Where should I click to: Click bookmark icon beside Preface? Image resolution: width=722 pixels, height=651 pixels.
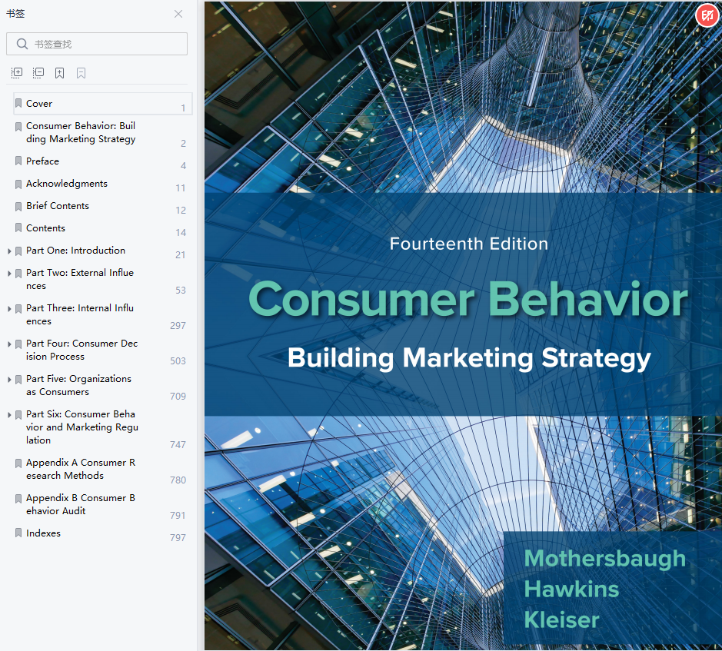(x=18, y=161)
